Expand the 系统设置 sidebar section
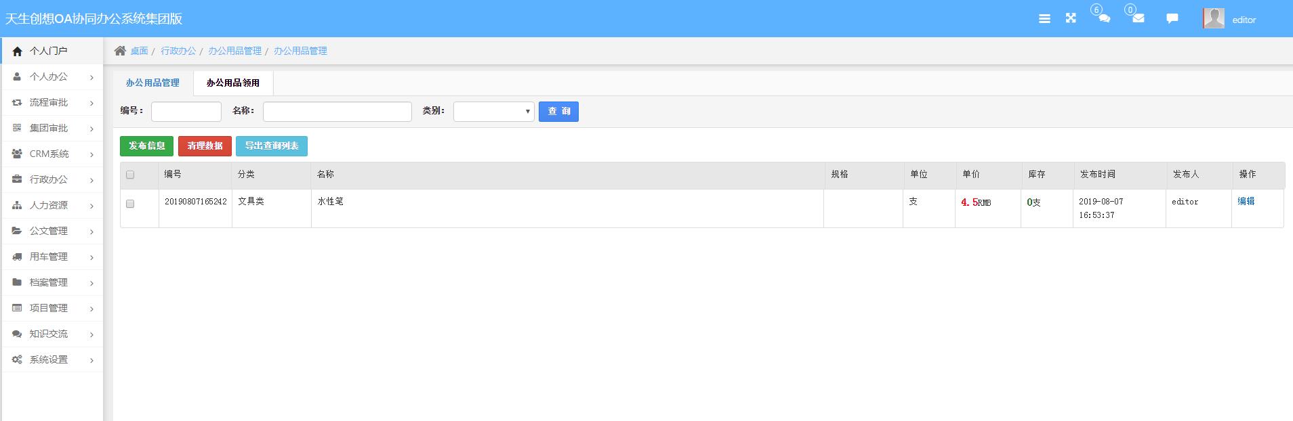Image resolution: width=1293 pixels, height=421 pixels. point(52,359)
